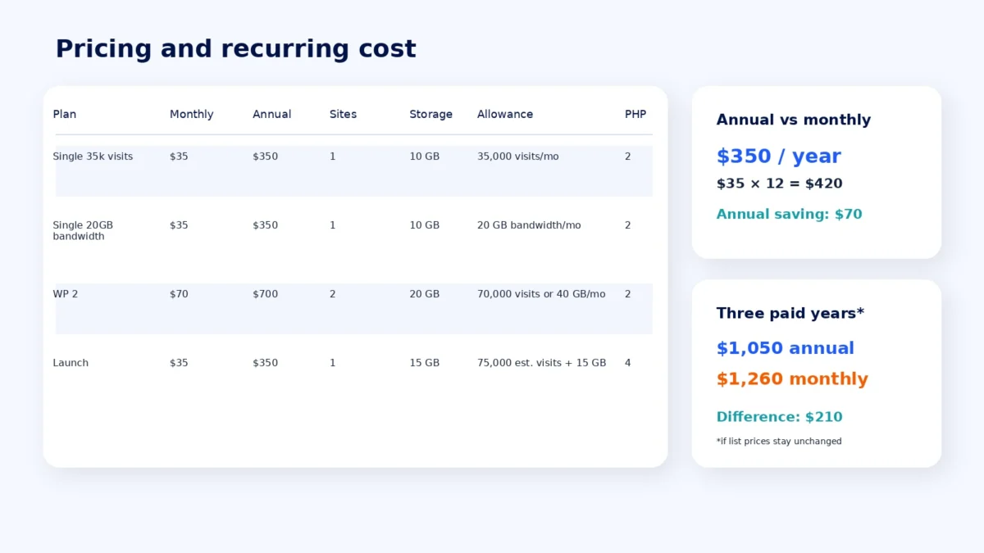
Task: Click the 'Difference: $210' line
Action: pyautogui.click(x=779, y=417)
